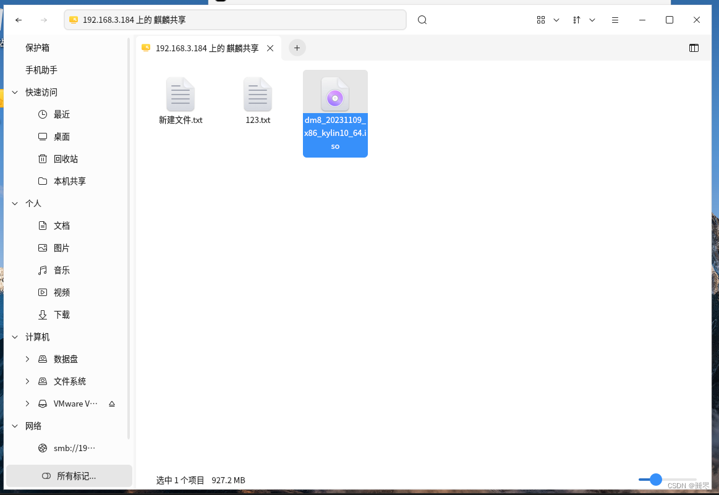This screenshot has height=495, width=719.
Task: Click the address bar path field
Action: pyautogui.click(x=235, y=20)
